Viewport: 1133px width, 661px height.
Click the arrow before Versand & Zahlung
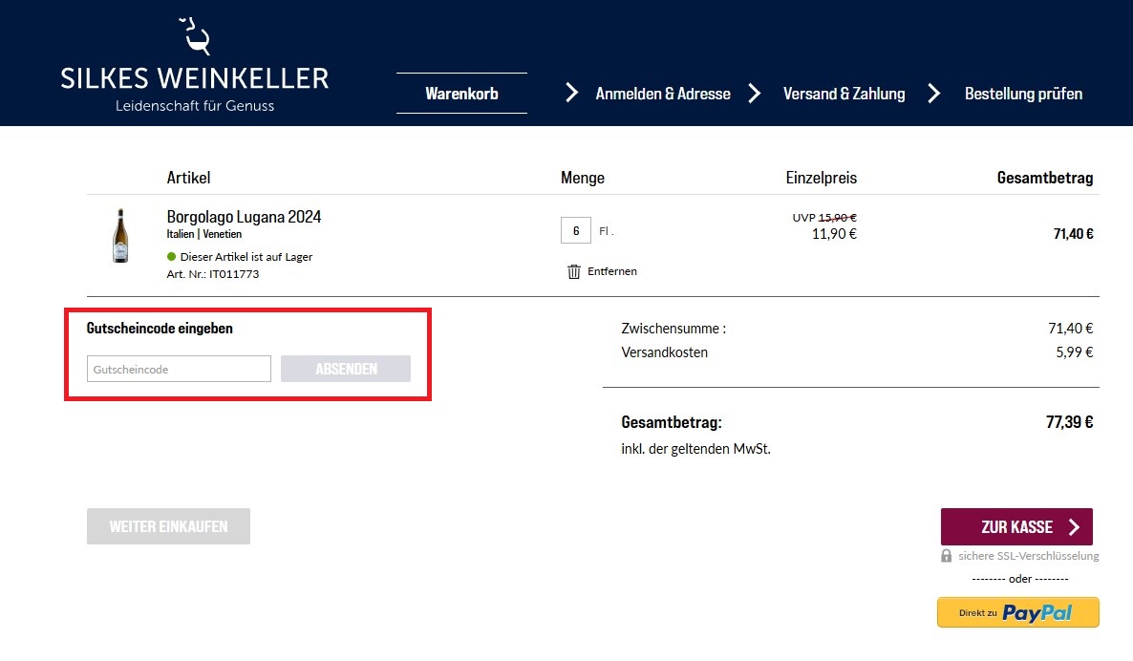pyautogui.click(x=755, y=94)
